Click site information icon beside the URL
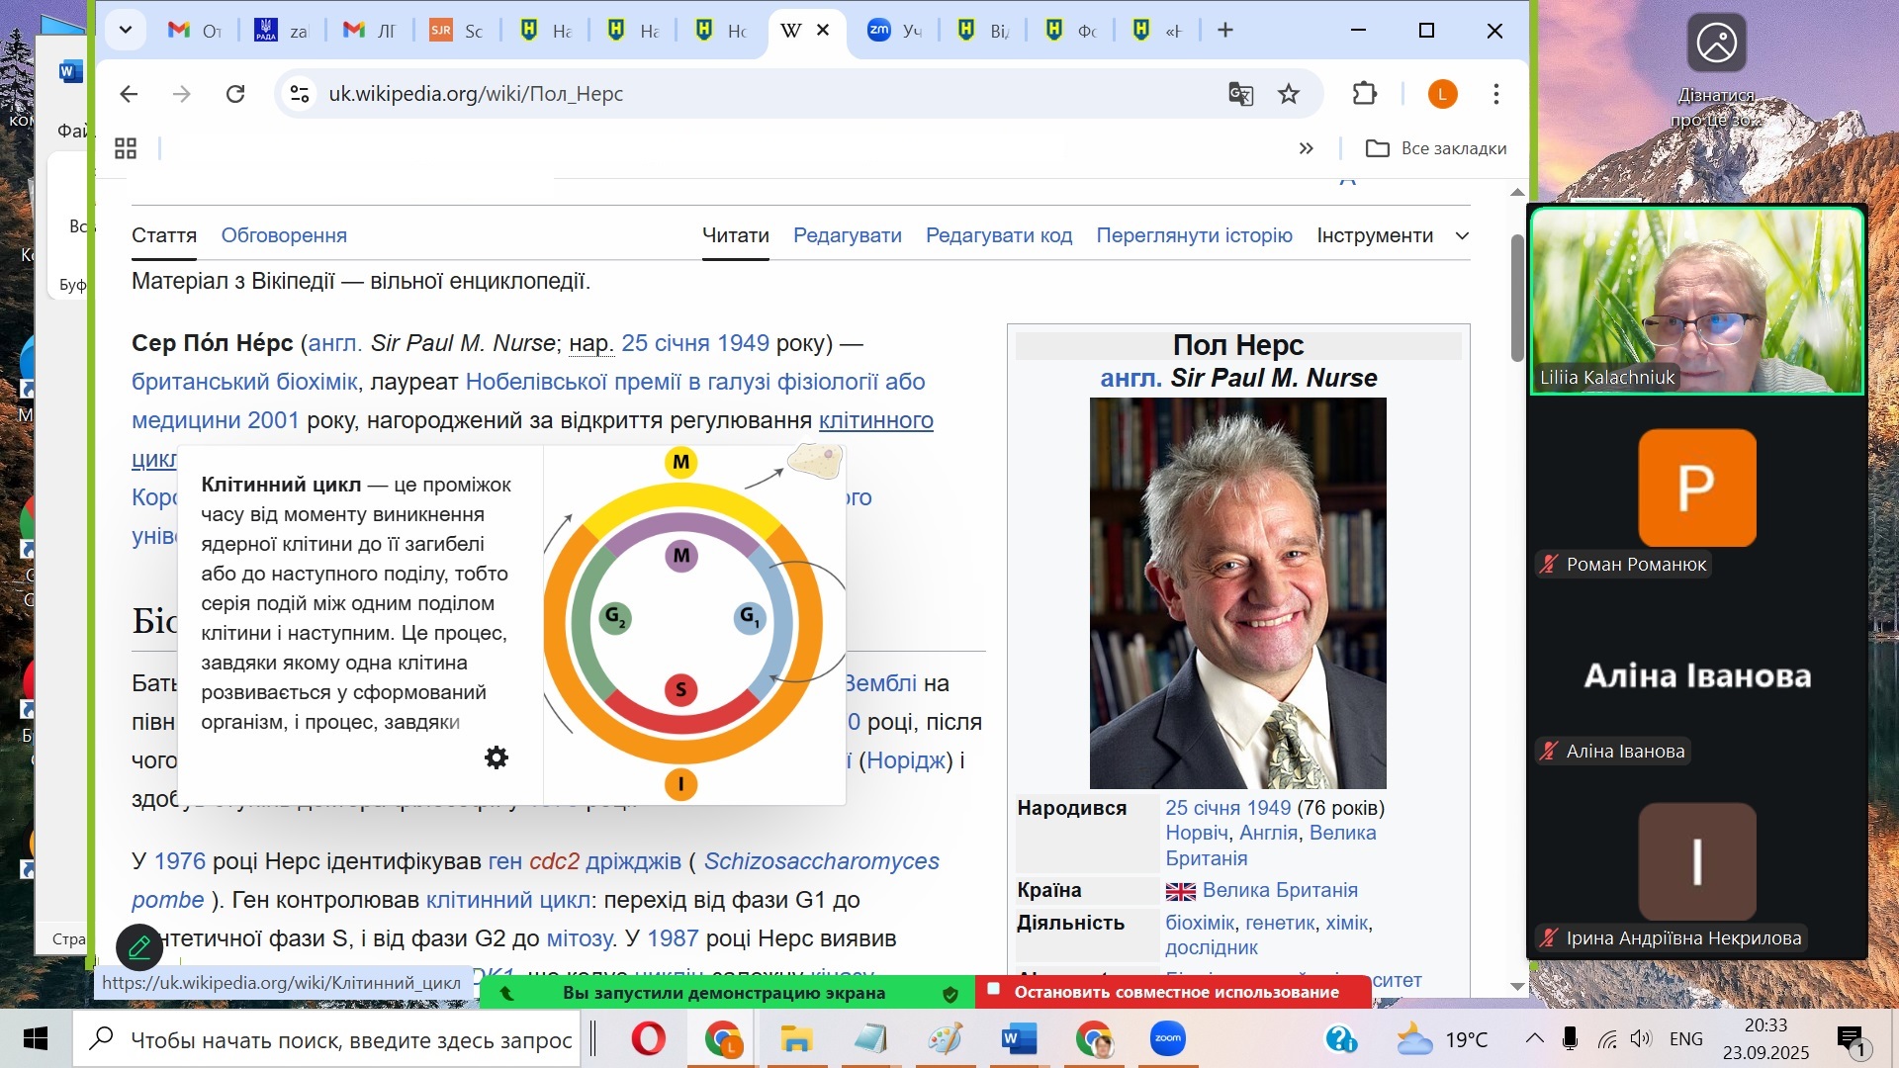The image size is (1899, 1068). [x=299, y=94]
